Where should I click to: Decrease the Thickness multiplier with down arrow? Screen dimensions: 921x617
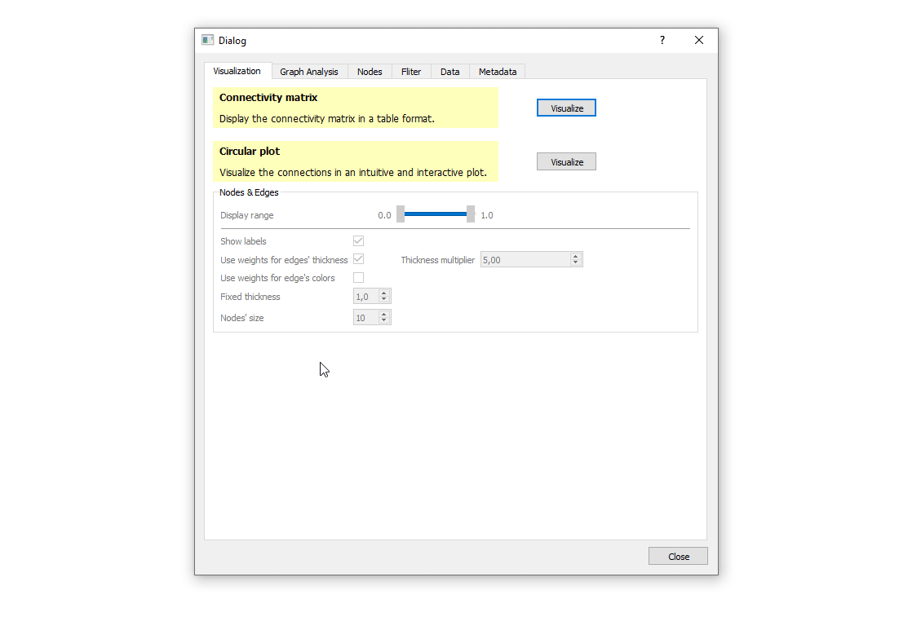(x=576, y=263)
